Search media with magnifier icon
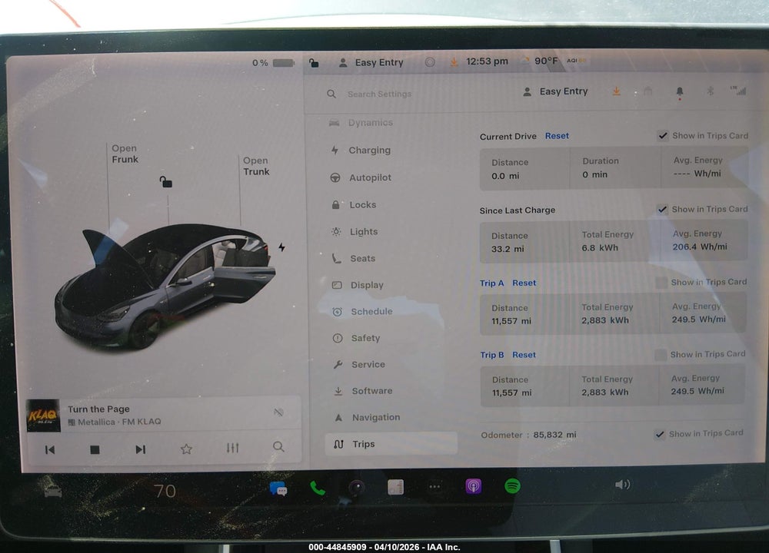The width and height of the screenshot is (769, 553). (x=278, y=447)
